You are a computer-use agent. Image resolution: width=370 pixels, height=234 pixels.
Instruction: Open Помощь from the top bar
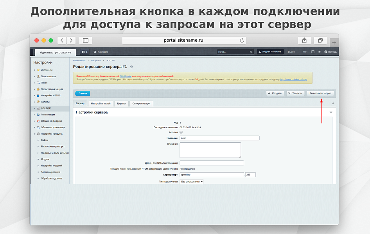[330, 52]
